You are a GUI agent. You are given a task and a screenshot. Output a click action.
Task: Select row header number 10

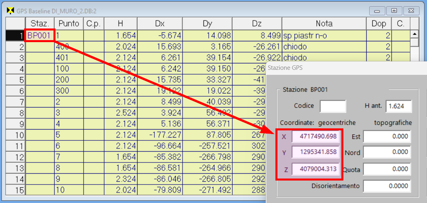[15, 135]
